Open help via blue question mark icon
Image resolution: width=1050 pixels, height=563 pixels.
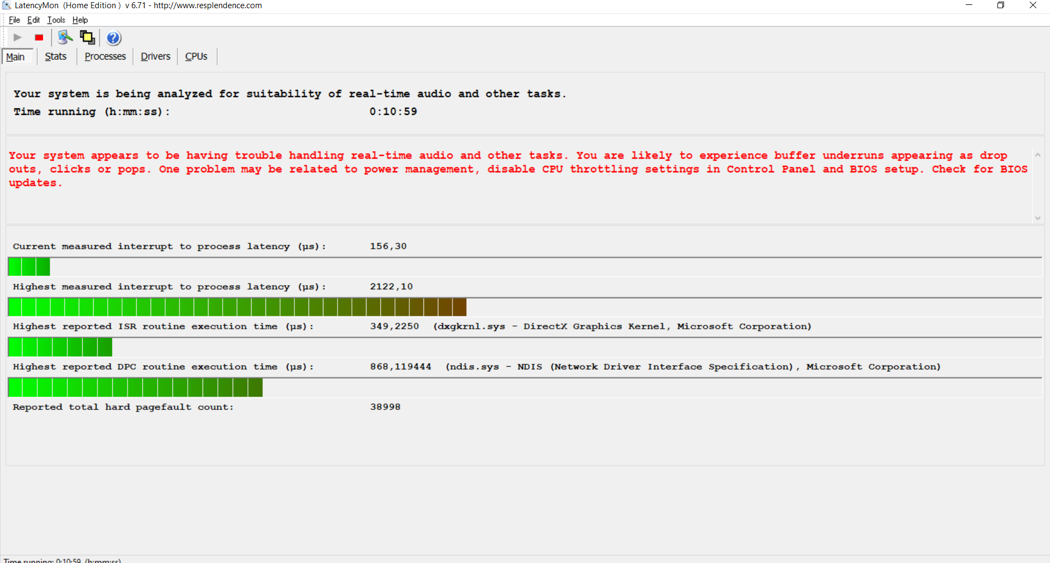tap(113, 38)
